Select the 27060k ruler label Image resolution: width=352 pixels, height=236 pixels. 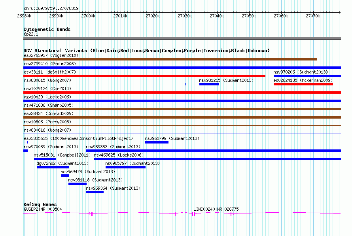click(281, 16)
